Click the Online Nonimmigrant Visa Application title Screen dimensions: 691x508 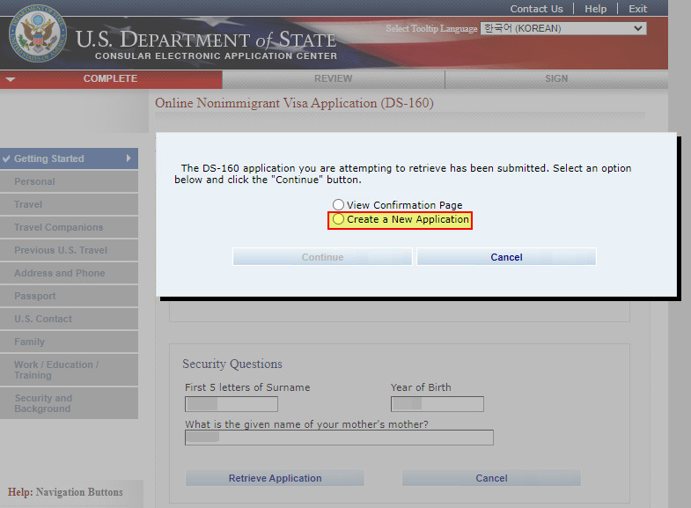tap(294, 103)
